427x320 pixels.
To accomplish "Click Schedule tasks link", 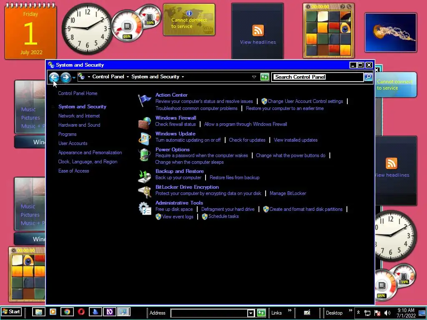I will [x=224, y=216].
